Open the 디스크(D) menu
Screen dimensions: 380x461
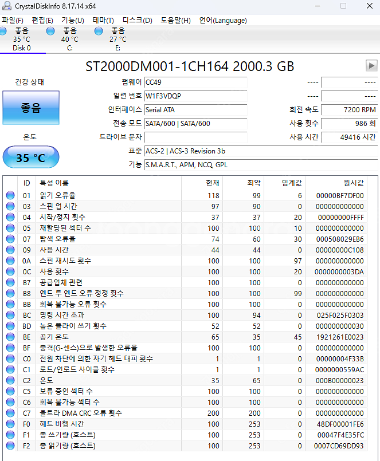137,21
